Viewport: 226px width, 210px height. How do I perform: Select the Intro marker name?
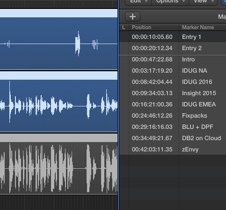tap(188, 60)
